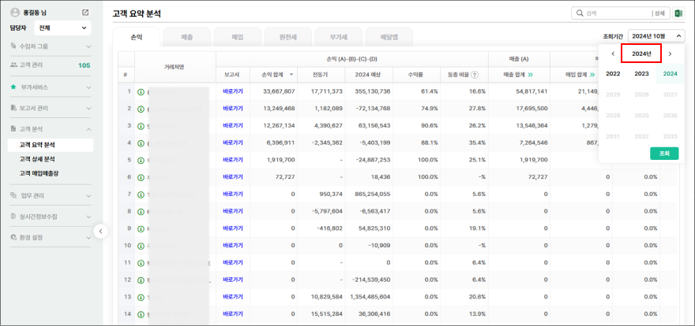This screenshot has height=326, width=695.
Task: Open the 담당자 전체 dropdown
Action: pyautogui.click(x=64, y=28)
